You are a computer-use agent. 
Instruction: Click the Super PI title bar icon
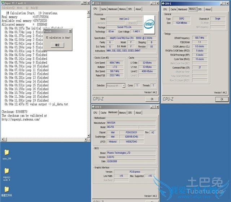click(x=2, y=3)
